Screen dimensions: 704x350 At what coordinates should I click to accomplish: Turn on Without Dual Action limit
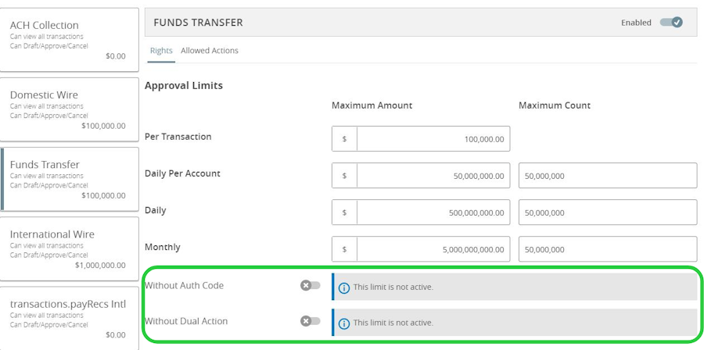coord(311,321)
